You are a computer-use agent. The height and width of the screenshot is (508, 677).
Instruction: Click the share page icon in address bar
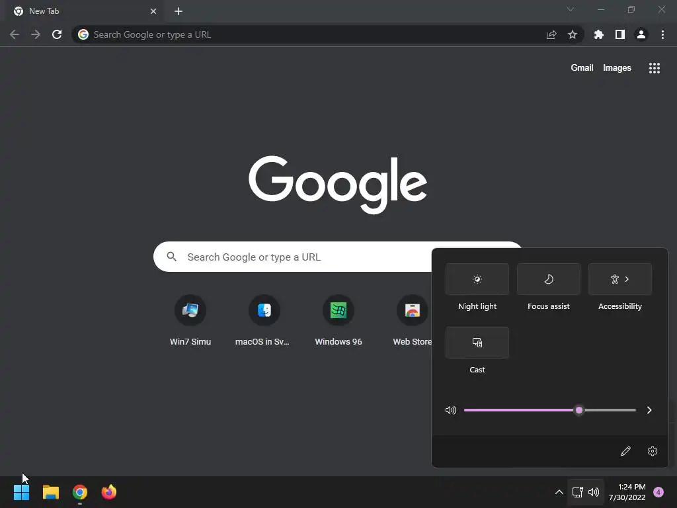[x=551, y=34]
